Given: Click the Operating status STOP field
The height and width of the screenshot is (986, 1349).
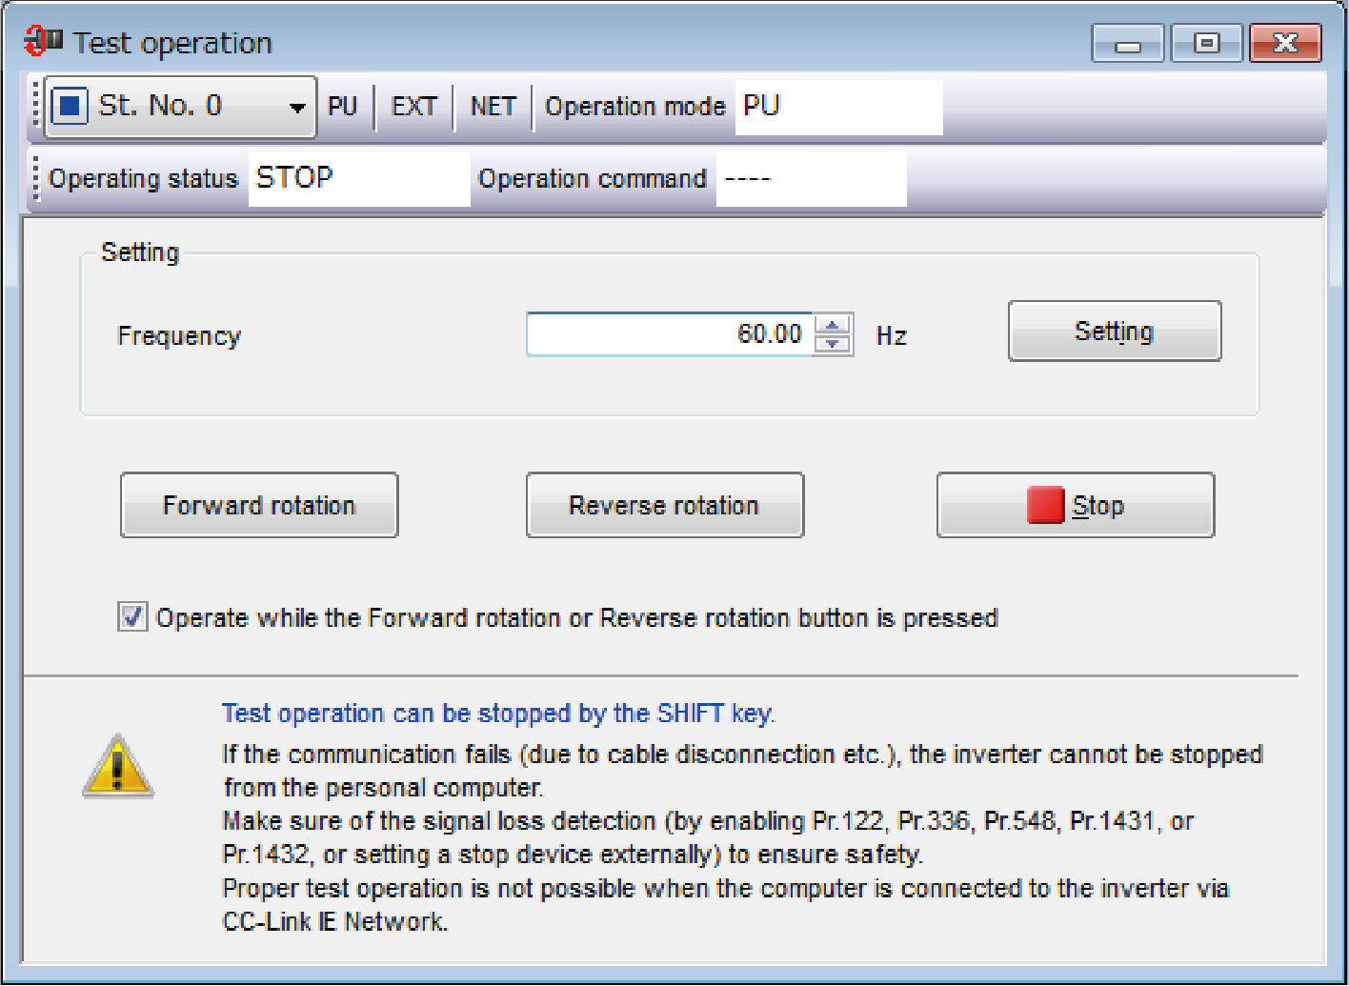Looking at the screenshot, I should [359, 178].
